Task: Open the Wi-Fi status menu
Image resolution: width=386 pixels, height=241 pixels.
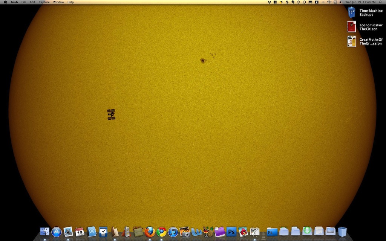Action: pos(329,2)
